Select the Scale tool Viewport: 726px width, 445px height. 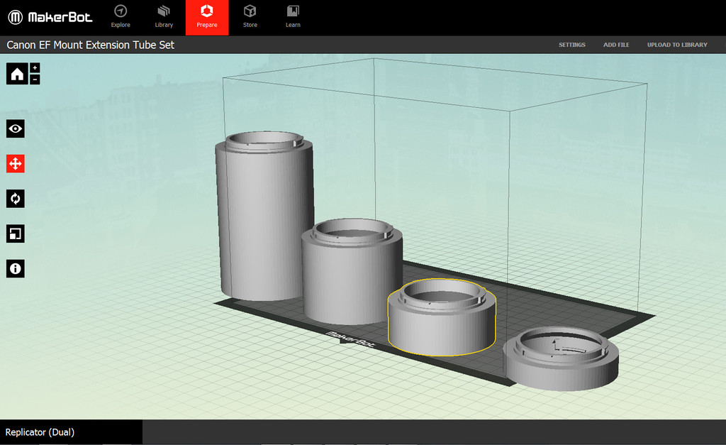[x=16, y=234]
